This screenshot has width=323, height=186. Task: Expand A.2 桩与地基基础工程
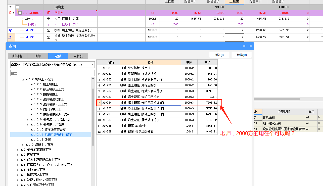[18, 150]
